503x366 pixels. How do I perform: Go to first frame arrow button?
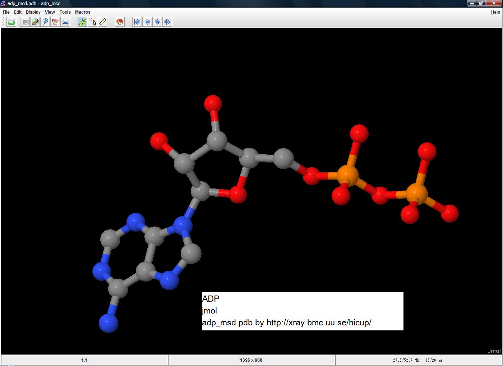(x=137, y=22)
